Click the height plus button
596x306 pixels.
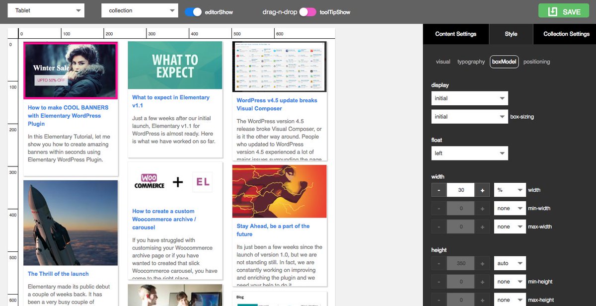482,263
